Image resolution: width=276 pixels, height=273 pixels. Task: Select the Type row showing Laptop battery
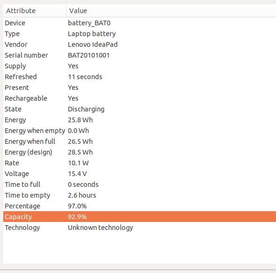tap(139, 34)
